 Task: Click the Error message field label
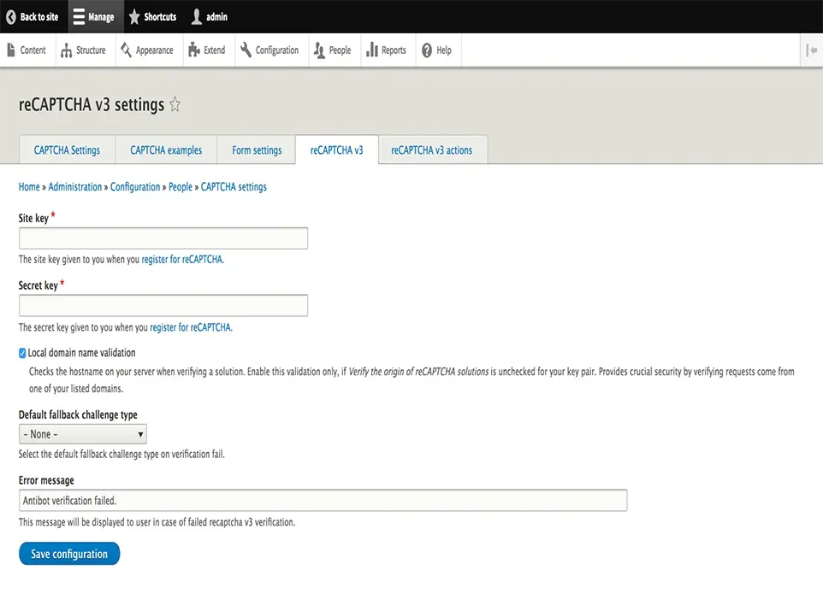coord(46,480)
